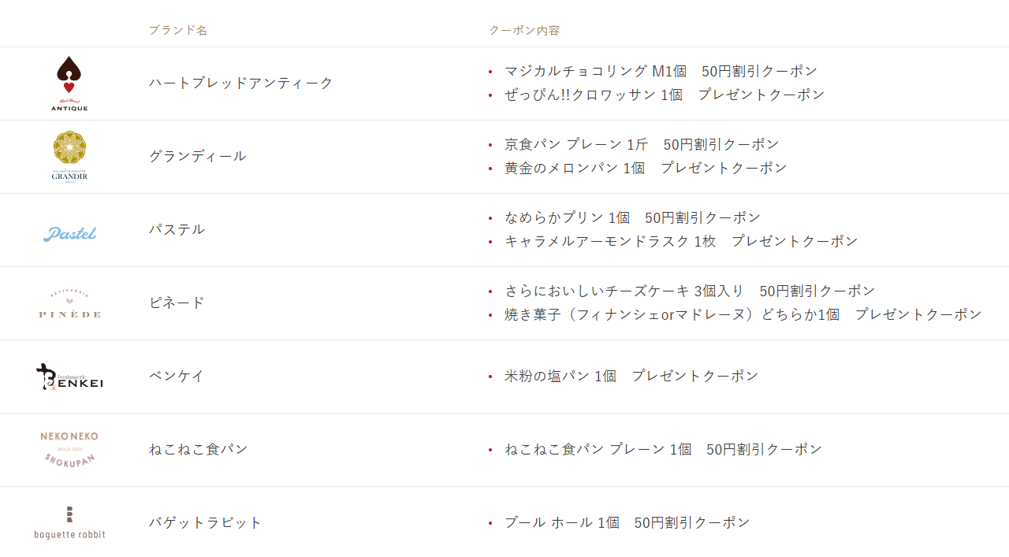Screen dimensions: 1009x557
Task: Select brand name ハートブレッドアンティーク
Action: click(241, 83)
